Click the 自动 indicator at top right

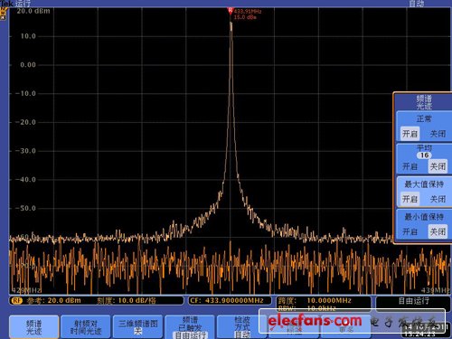coord(416,4)
